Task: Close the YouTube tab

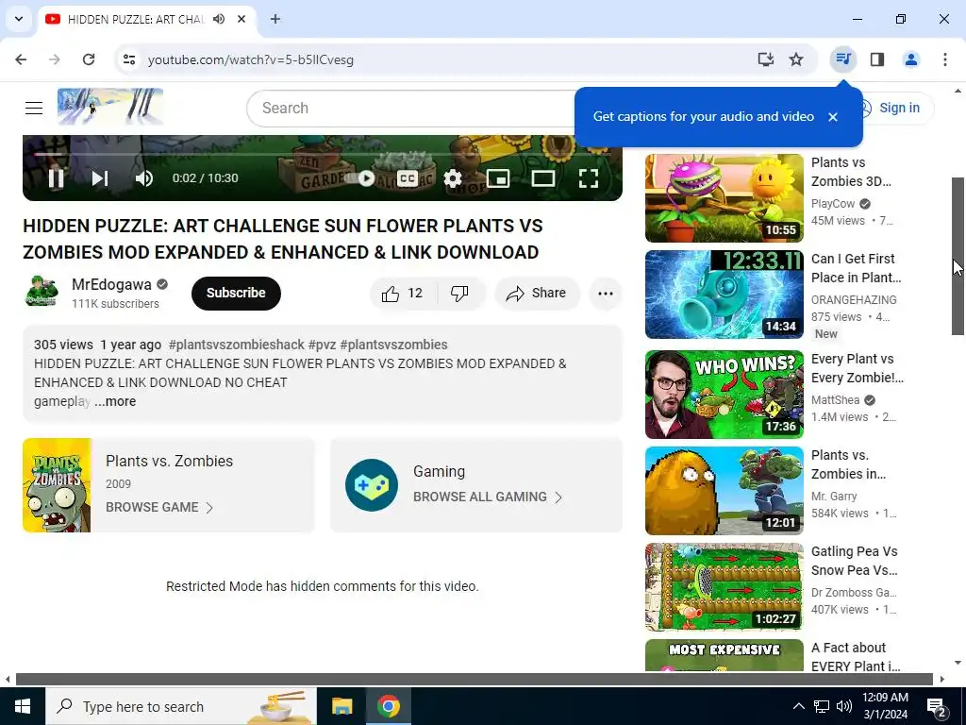Action: tap(241, 19)
